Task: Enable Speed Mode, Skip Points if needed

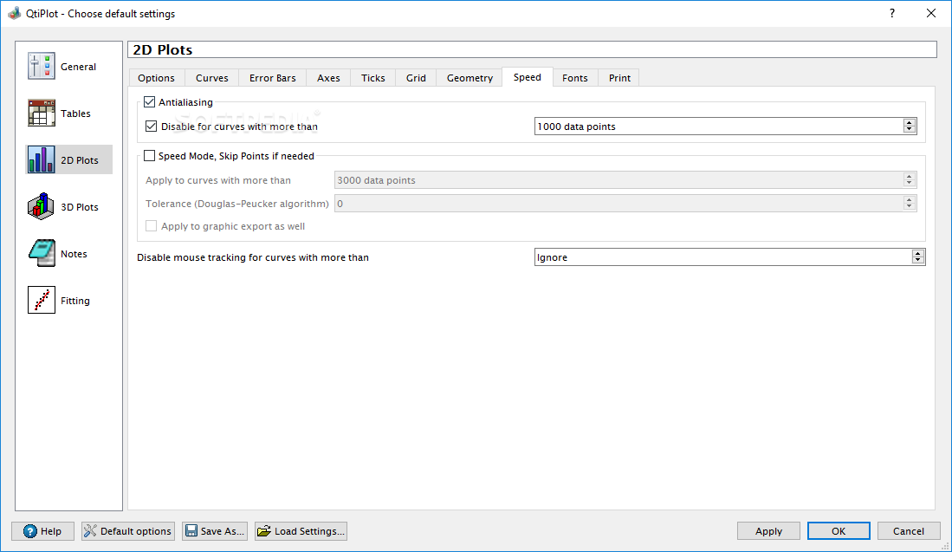Action: [x=149, y=156]
